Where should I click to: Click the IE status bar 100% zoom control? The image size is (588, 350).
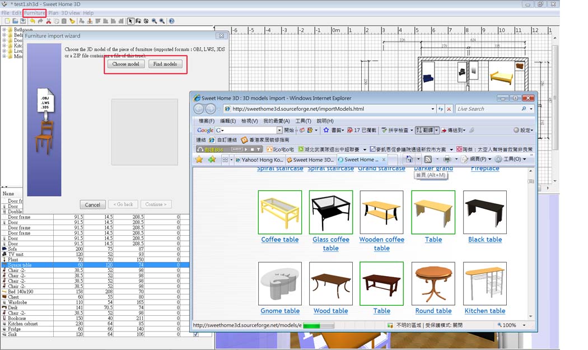pos(511,325)
